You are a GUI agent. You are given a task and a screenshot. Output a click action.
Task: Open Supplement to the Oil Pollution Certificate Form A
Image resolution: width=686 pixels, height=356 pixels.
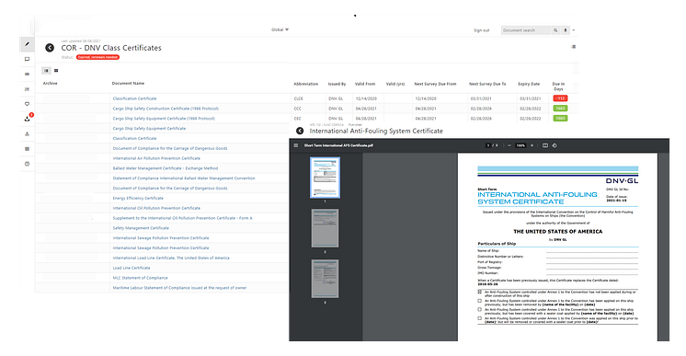click(x=182, y=218)
